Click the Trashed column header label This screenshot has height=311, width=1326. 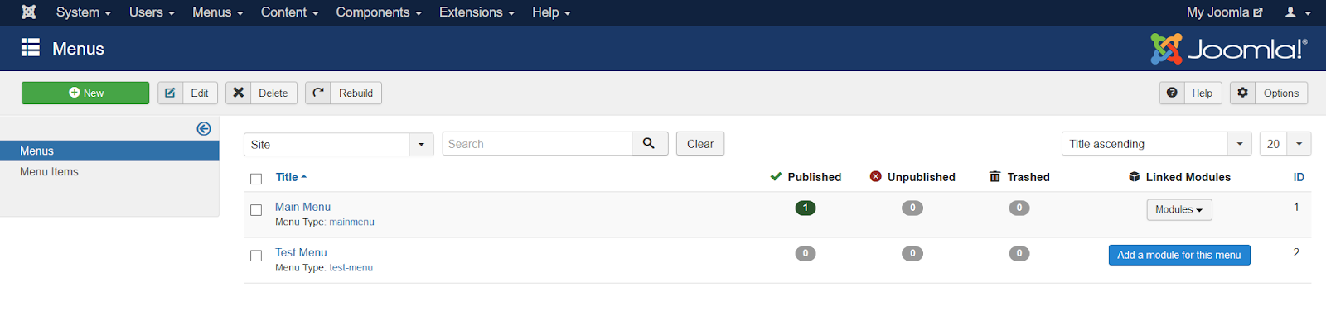(x=1028, y=177)
